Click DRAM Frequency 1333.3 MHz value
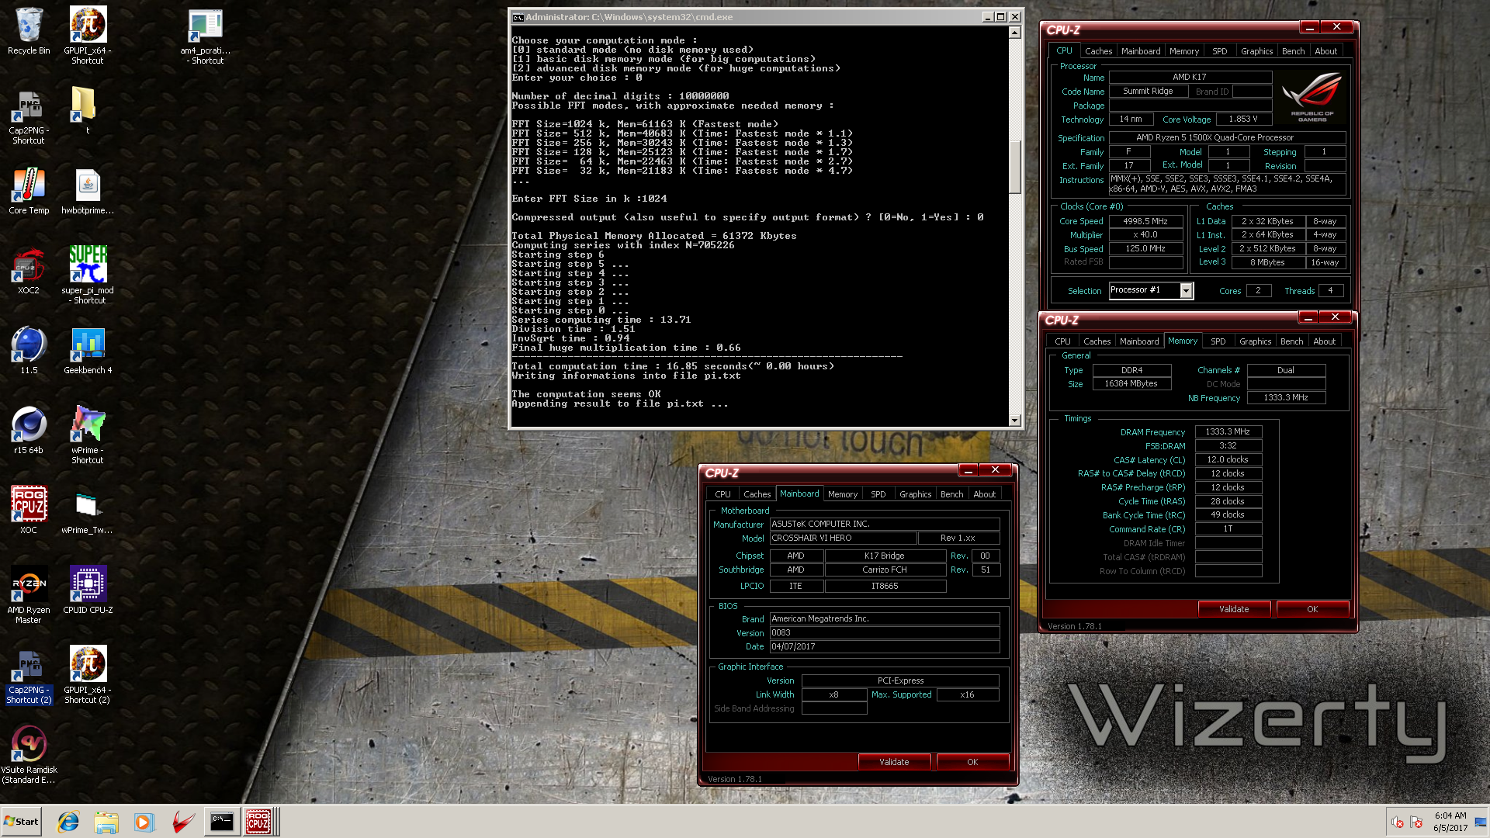Viewport: 1490px width, 838px height. pos(1228,432)
